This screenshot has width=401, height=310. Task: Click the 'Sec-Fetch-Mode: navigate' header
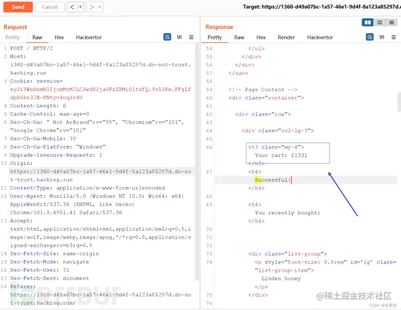(x=49, y=262)
